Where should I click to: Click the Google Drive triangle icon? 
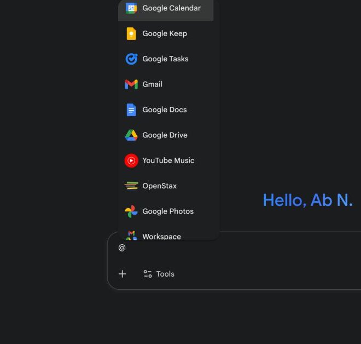[x=131, y=135]
